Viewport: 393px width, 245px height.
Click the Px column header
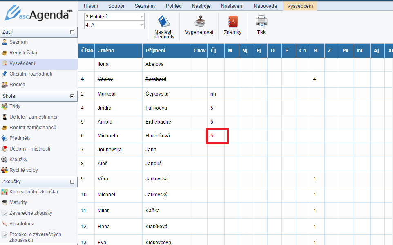click(346, 51)
